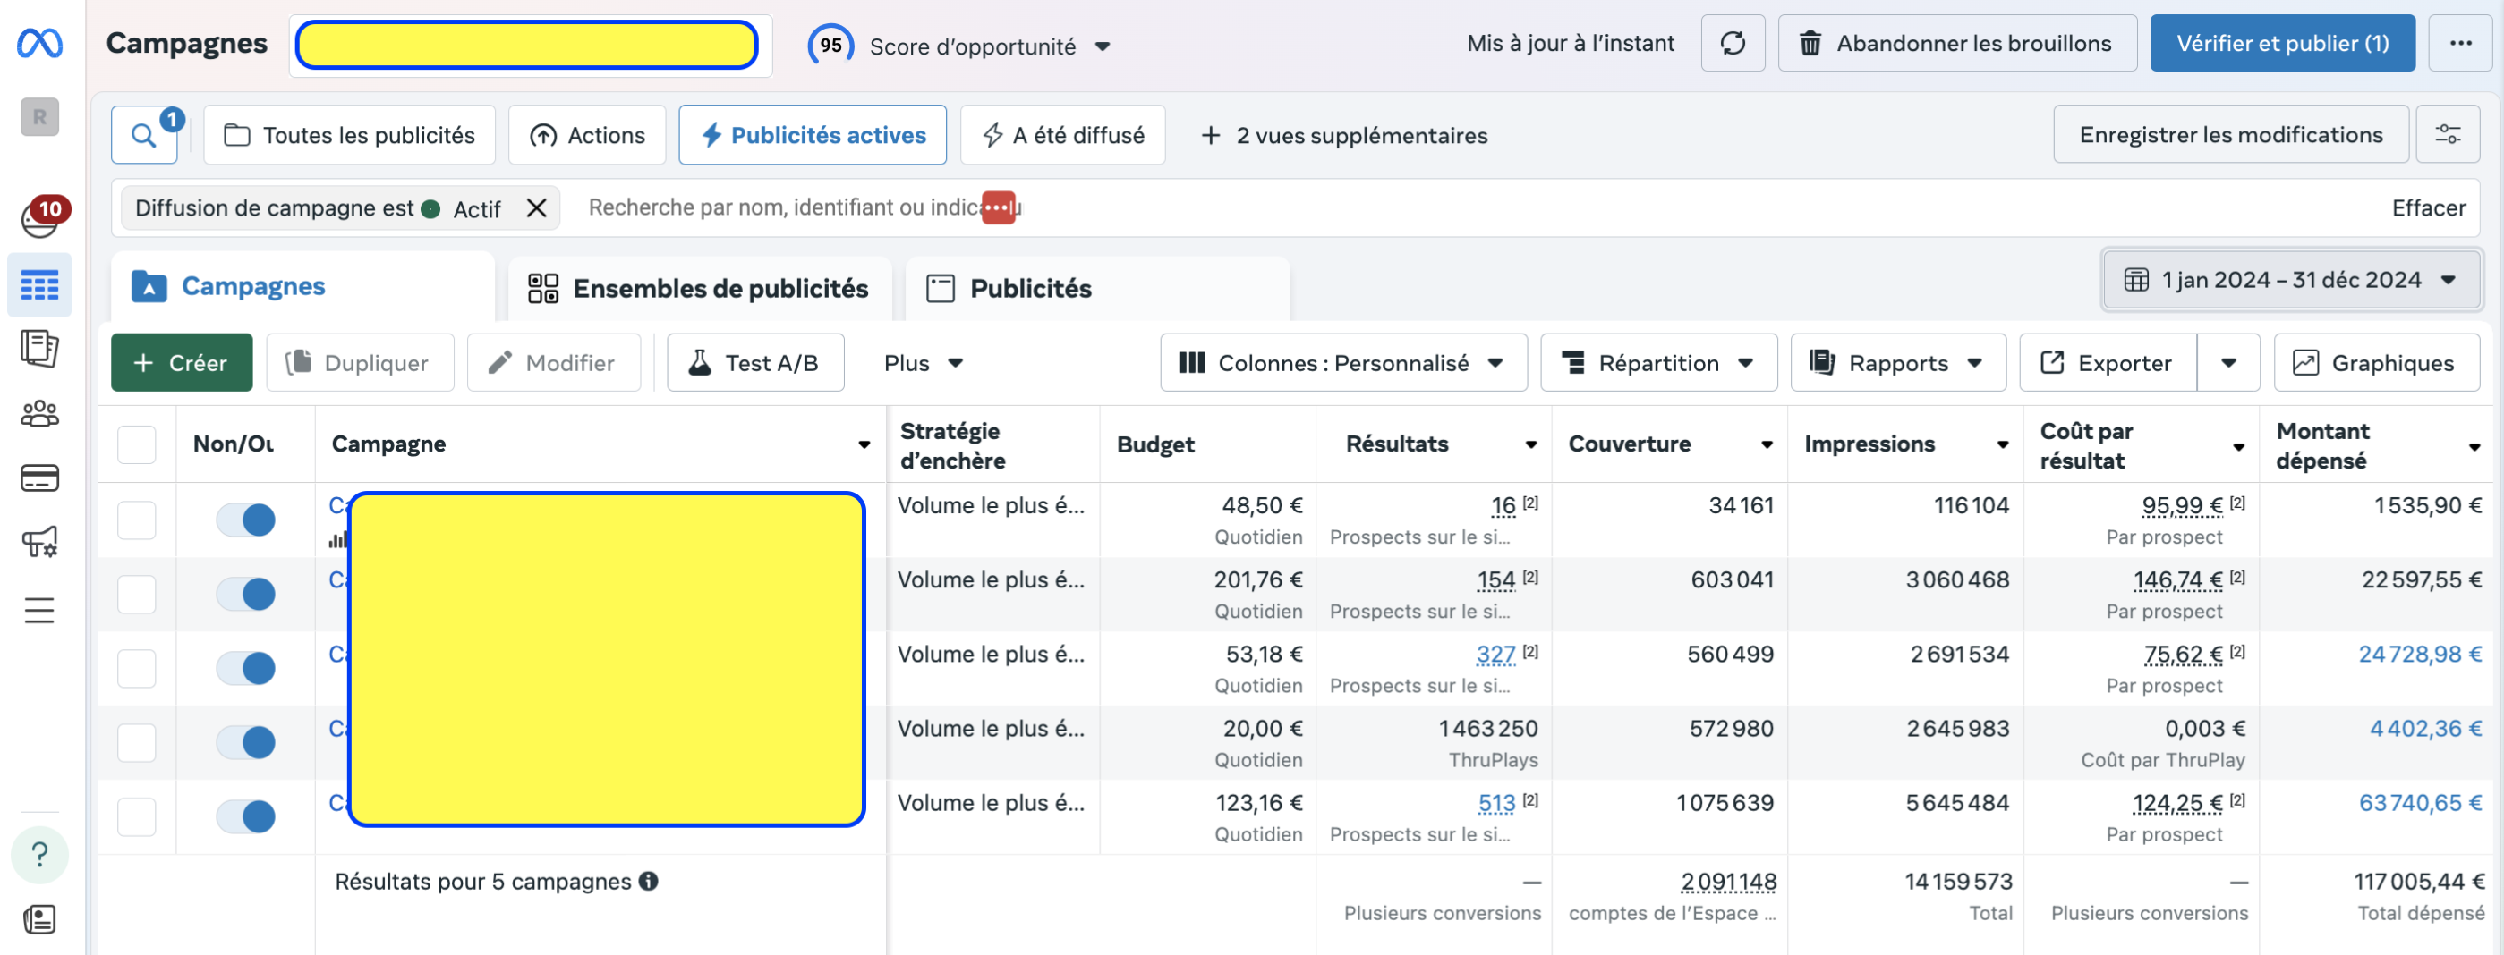Open the 2 vues supplémentaires option
2504x955 pixels.
coord(1344,135)
